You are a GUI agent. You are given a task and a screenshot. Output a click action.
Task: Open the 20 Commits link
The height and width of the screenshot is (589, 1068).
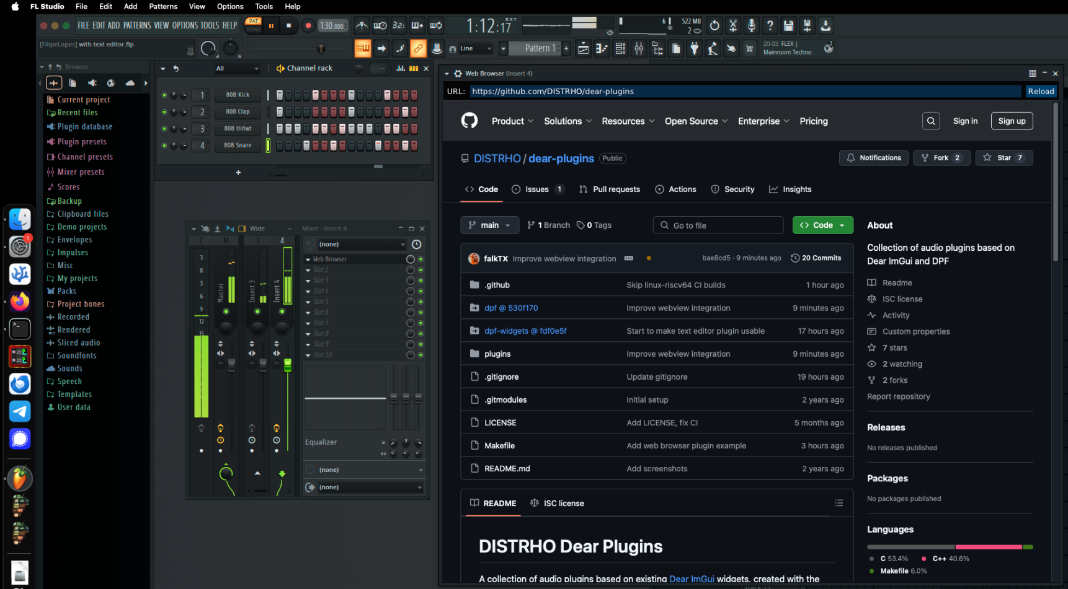pos(816,258)
